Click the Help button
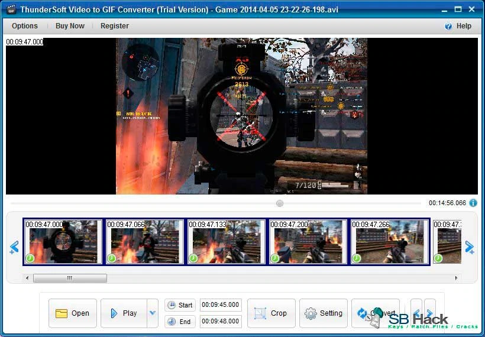Screen dimensions: 485x337 [458, 26]
